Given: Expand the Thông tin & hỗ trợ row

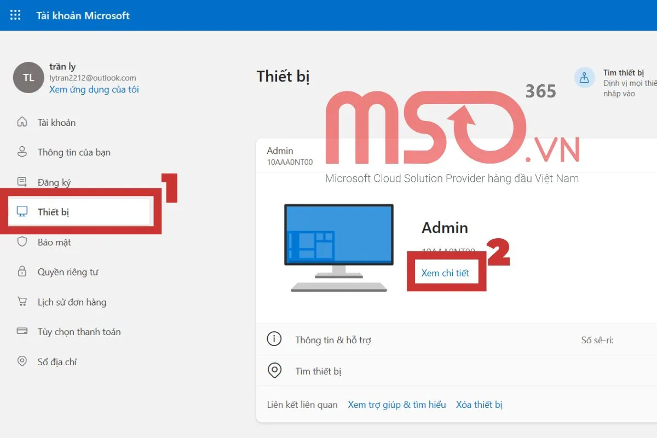Looking at the screenshot, I should [x=333, y=340].
